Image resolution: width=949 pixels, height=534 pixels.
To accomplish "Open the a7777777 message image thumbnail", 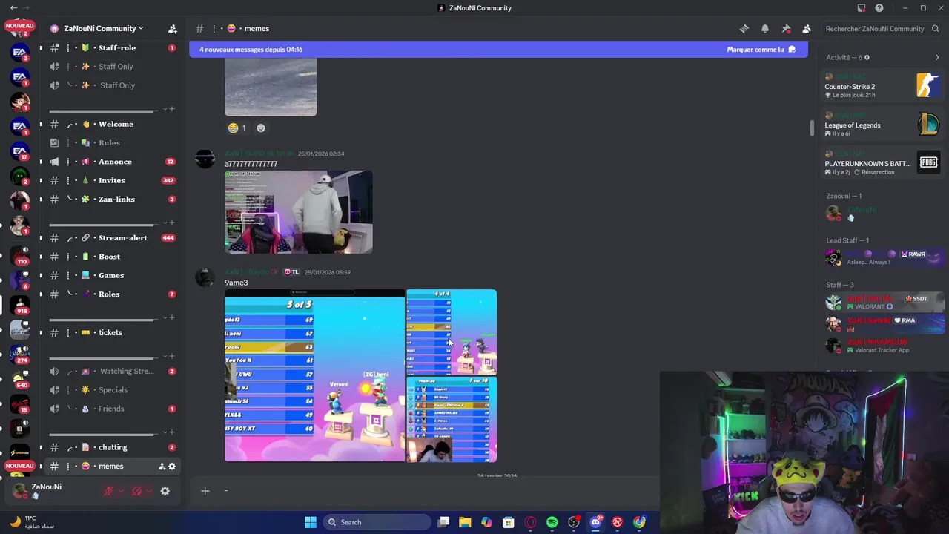I will tap(299, 212).
